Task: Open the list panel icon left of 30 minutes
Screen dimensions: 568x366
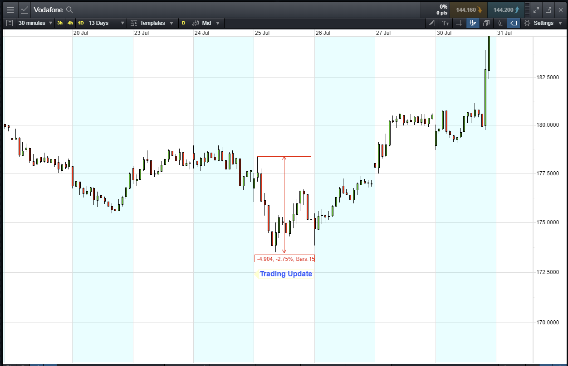Action: pyautogui.click(x=10, y=23)
